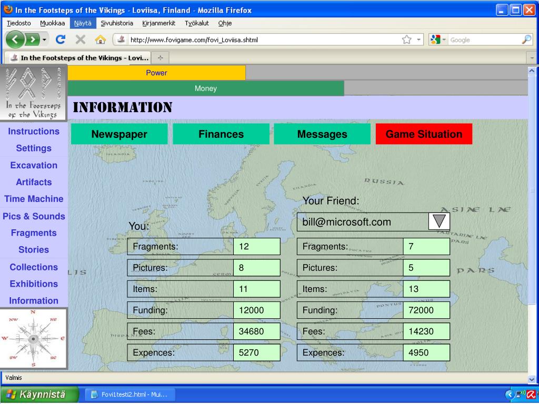Image resolution: width=539 pixels, height=404 pixels.
Task: Open the address bar history dropdown
Action: coord(418,39)
